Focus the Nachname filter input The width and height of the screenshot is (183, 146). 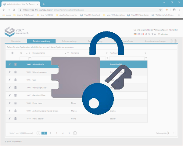(x=127, y=58)
